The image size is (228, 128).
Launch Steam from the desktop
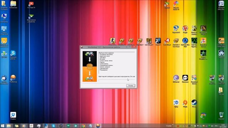coord(194,103)
